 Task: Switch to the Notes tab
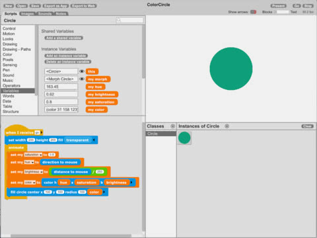tap(61, 14)
